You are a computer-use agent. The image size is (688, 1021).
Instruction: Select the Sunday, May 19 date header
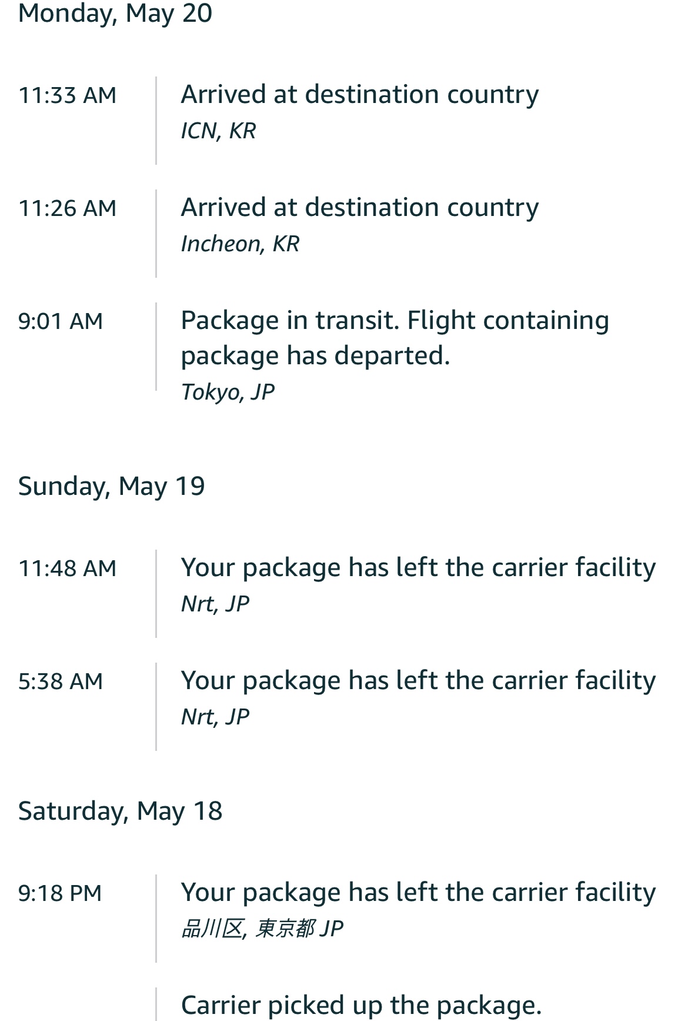(x=112, y=486)
